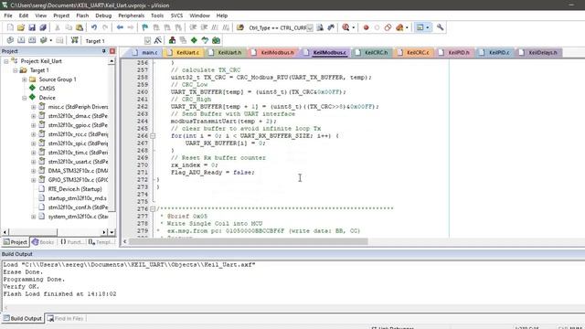Open the window layout dropdown arrow
The width and height of the screenshot is (585, 329).
click(x=428, y=27)
